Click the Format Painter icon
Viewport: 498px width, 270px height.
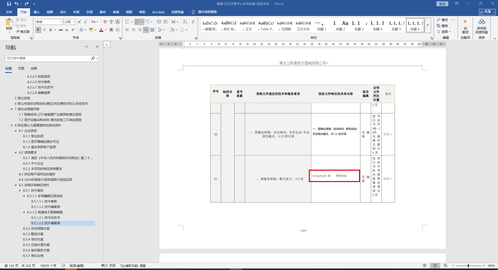(23, 32)
